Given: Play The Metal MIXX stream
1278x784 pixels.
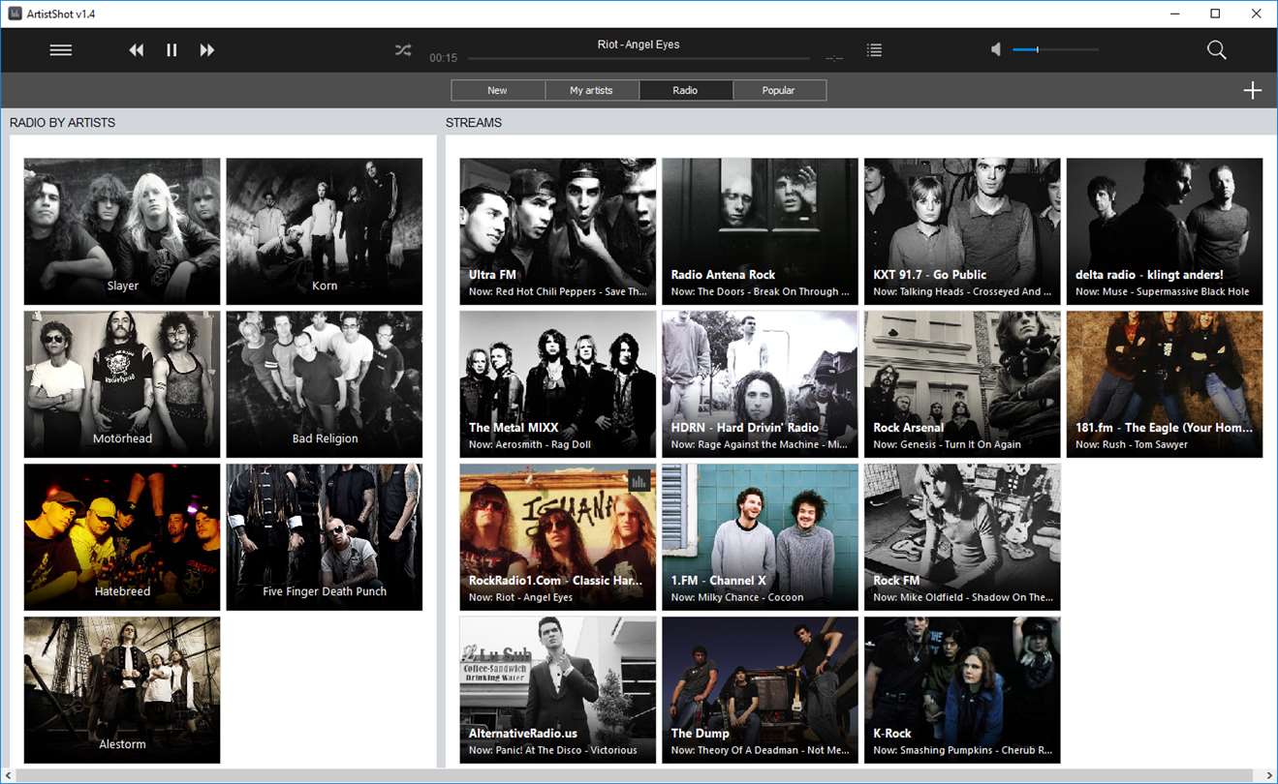Looking at the screenshot, I should [x=558, y=384].
